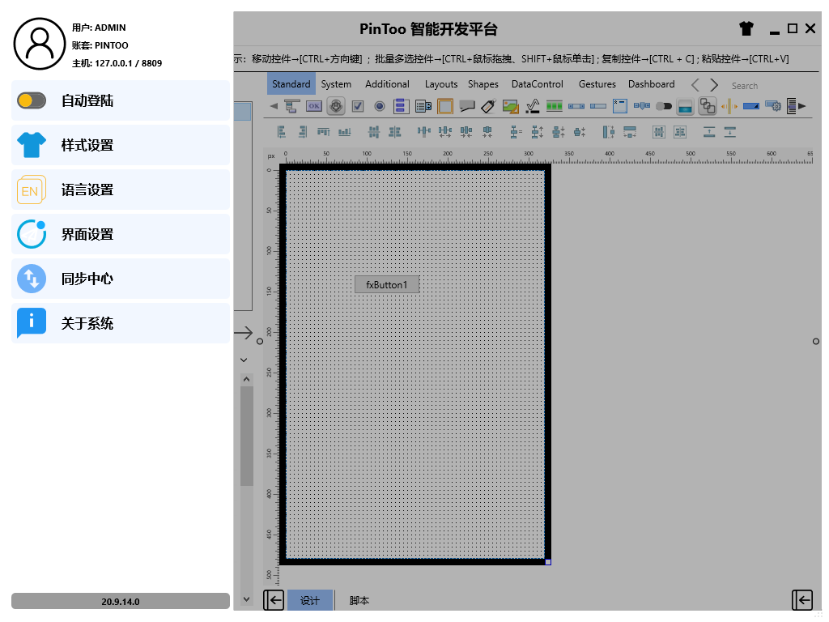This screenshot has height=622, width=829.
Task: Select the OK button component in palette
Action: click(x=314, y=106)
